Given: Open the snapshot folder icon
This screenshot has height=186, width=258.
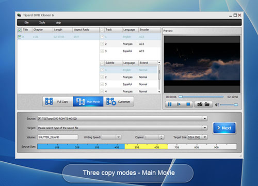Looking at the screenshot, I should tap(207, 104).
